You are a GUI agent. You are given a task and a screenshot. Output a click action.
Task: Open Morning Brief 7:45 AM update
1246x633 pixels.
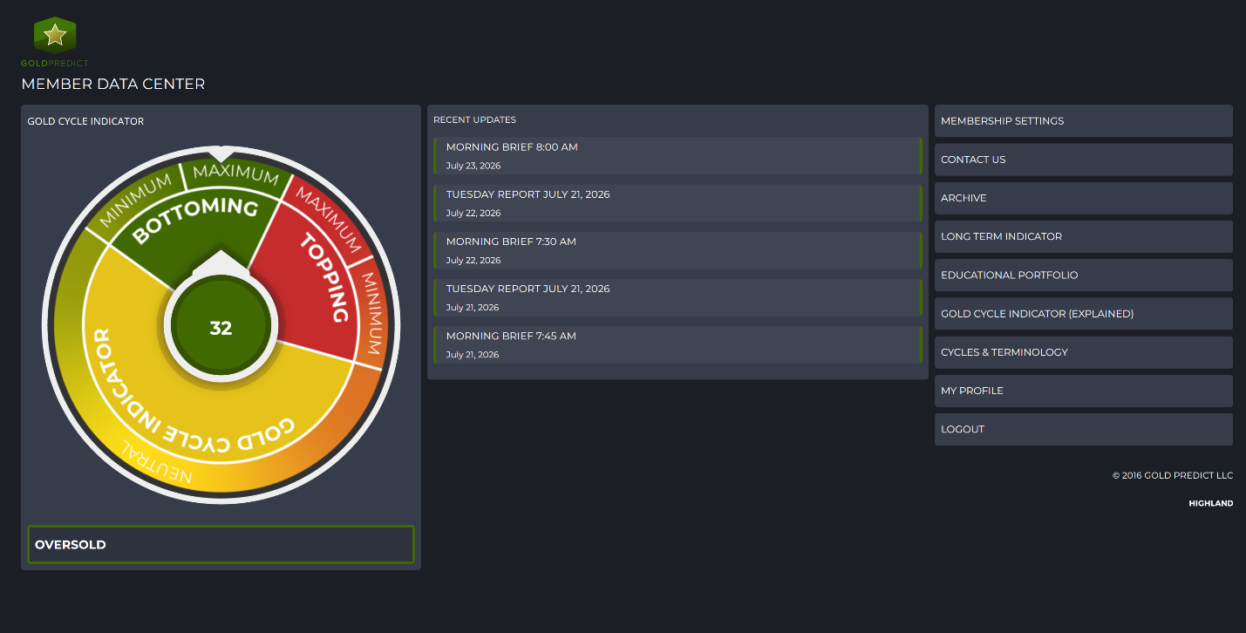[x=677, y=344]
